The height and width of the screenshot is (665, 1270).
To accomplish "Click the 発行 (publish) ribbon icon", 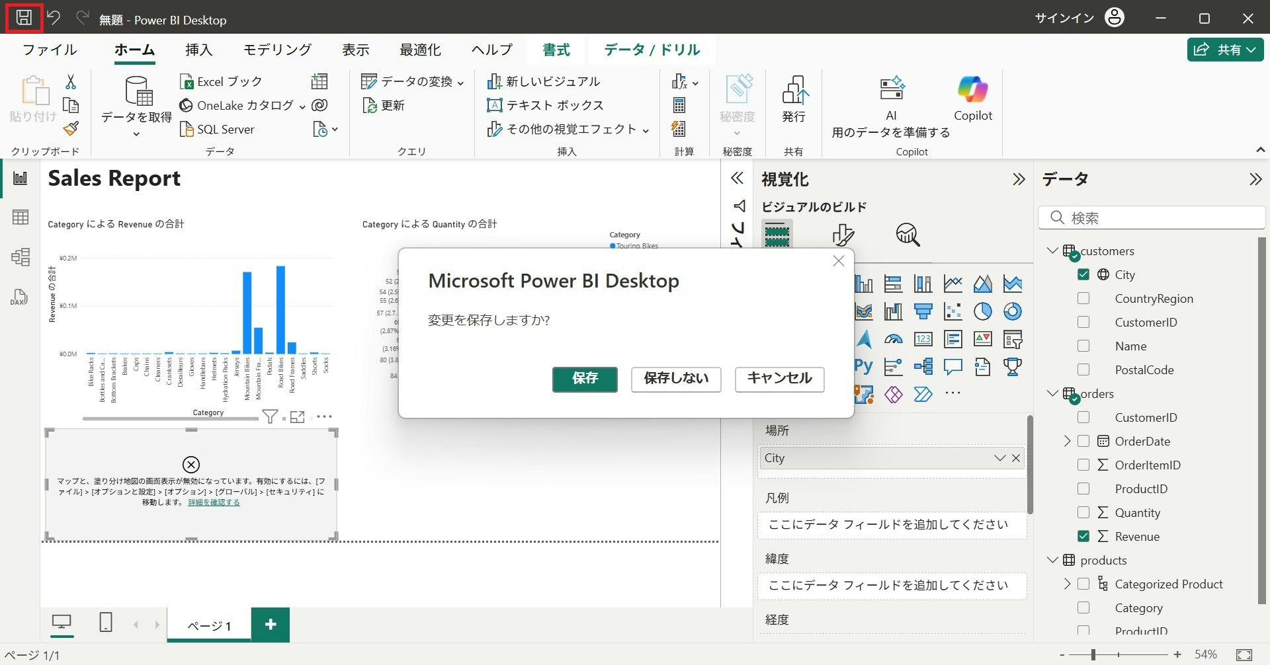I will (x=794, y=98).
